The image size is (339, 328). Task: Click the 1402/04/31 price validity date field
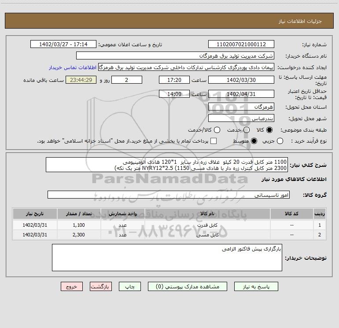click(241, 94)
